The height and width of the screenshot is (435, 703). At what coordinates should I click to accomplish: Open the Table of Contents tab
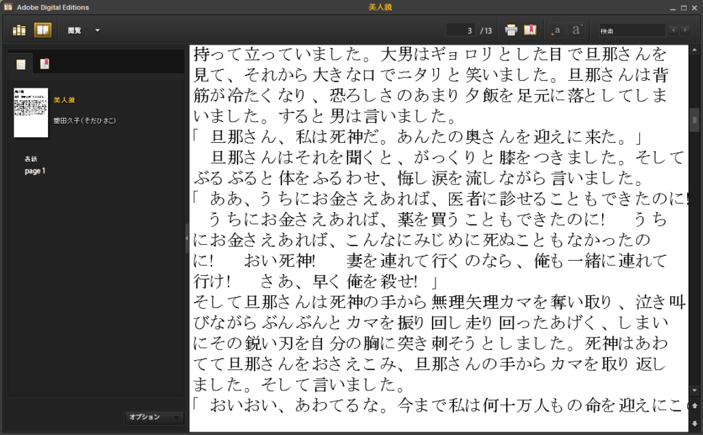click(21, 64)
